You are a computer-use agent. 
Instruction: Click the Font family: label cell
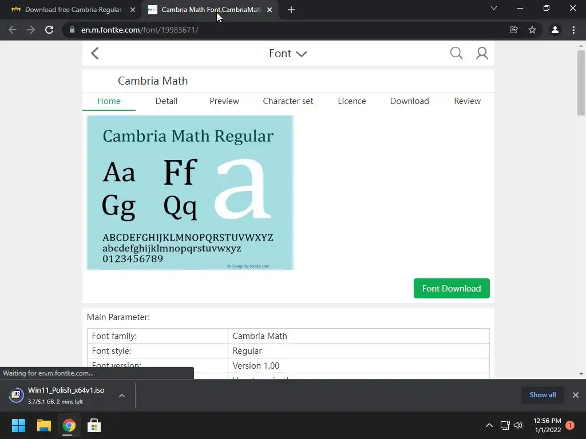pos(157,336)
